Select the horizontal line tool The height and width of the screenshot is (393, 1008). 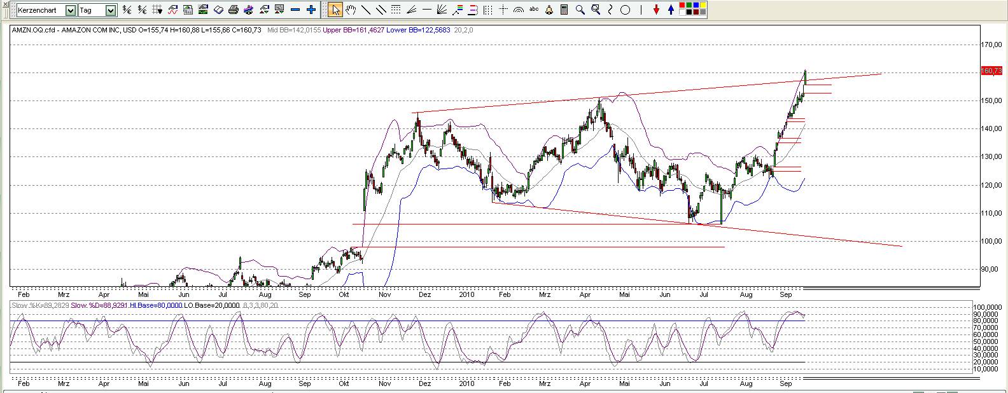[426, 10]
